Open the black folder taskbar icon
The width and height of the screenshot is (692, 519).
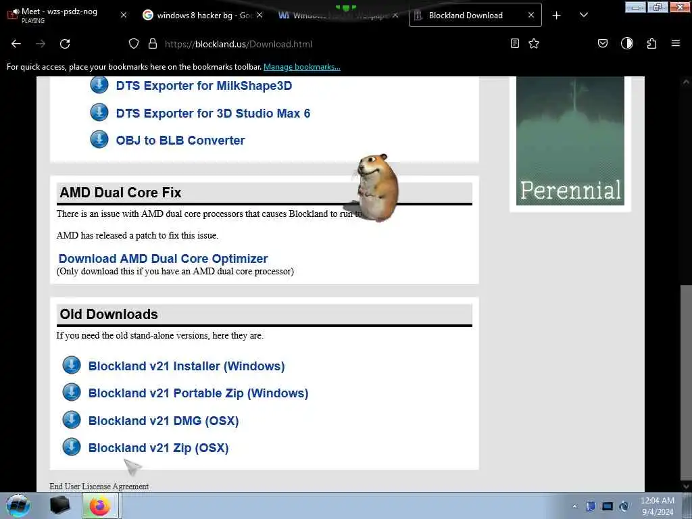pyautogui.click(x=59, y=505)
